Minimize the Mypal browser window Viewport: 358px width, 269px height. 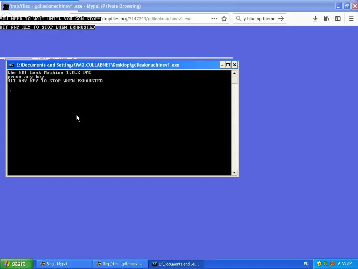pos(338,6)
